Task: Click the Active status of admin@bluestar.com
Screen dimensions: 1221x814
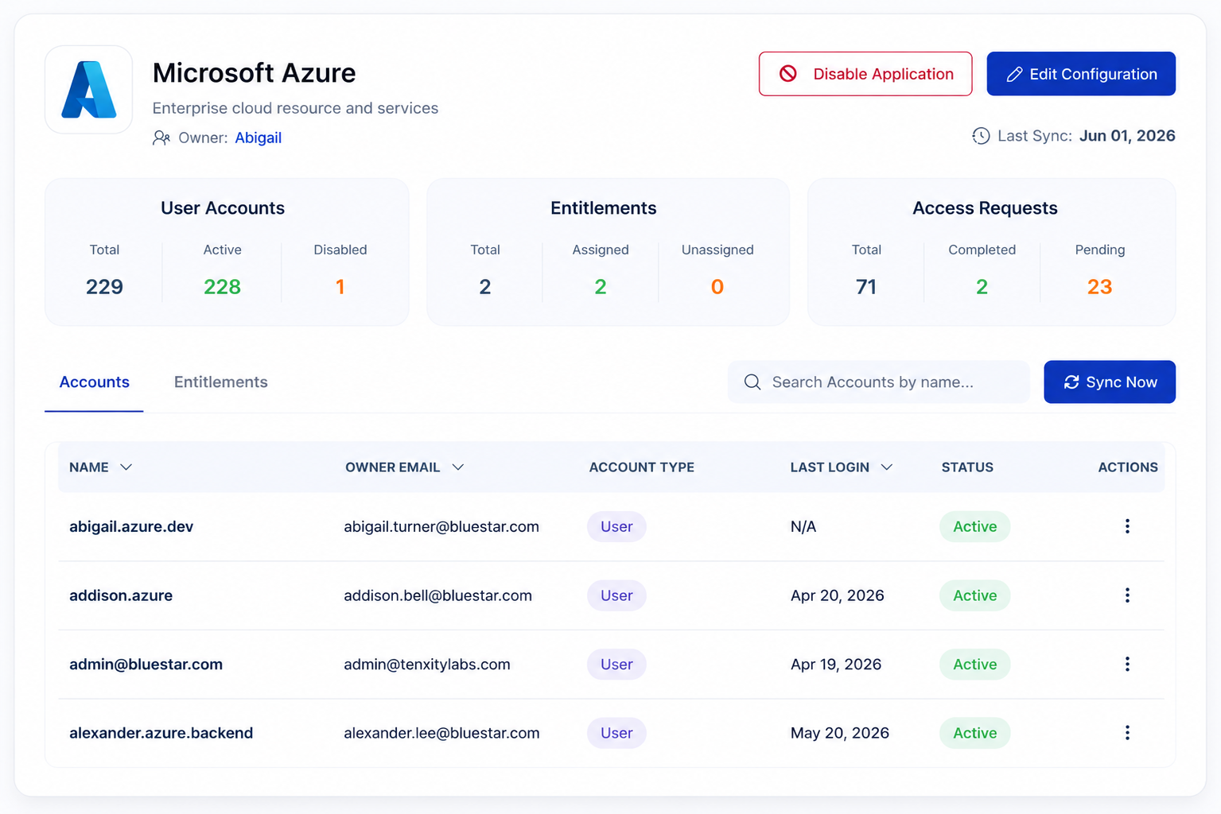Action: pos(975,664)
